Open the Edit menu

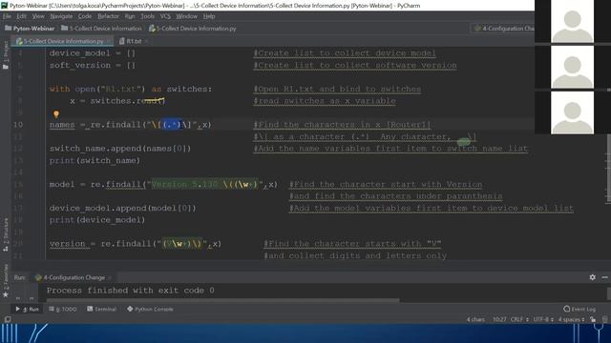21,16
